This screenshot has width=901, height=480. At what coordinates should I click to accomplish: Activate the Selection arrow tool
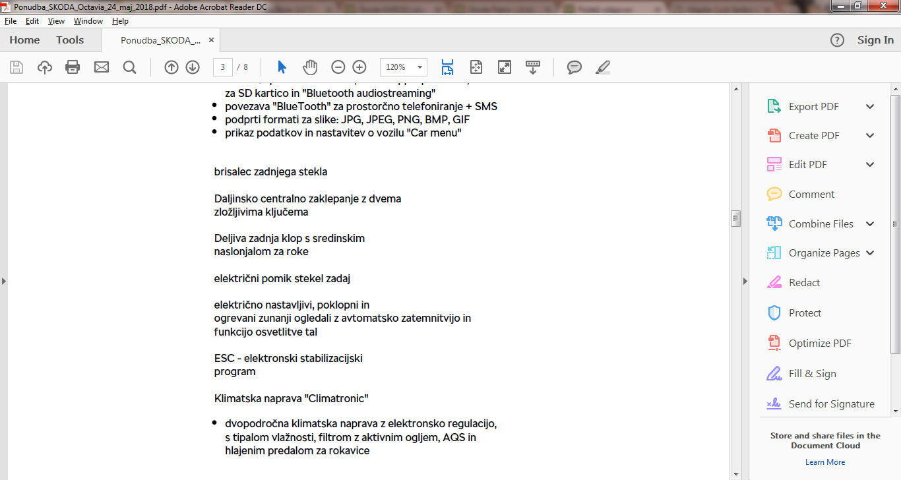pos(282,67)
